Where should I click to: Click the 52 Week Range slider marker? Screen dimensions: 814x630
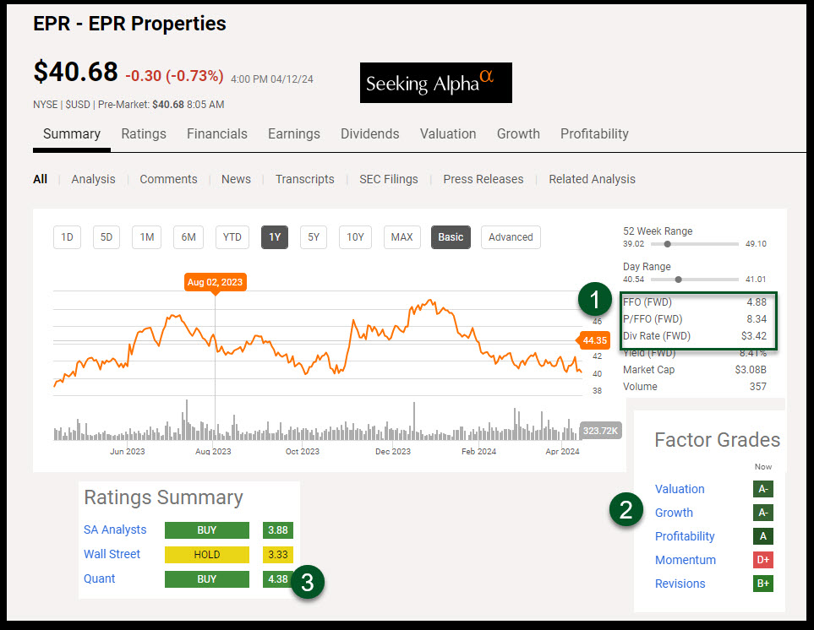(668, 244)
